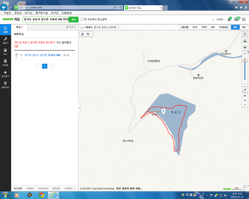Click the restaurant fork-and-knife map icon
Screen dimensions: 249x199
88,34
